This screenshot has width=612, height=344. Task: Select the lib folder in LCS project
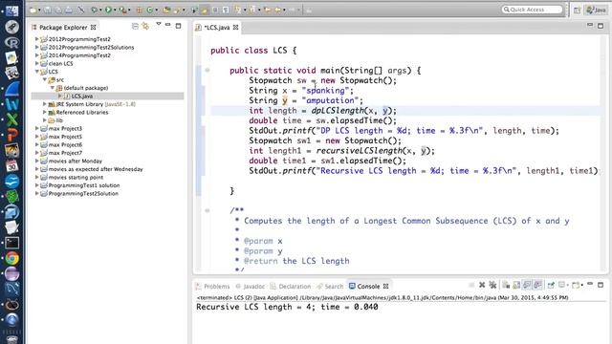click(x=59, y=120)
